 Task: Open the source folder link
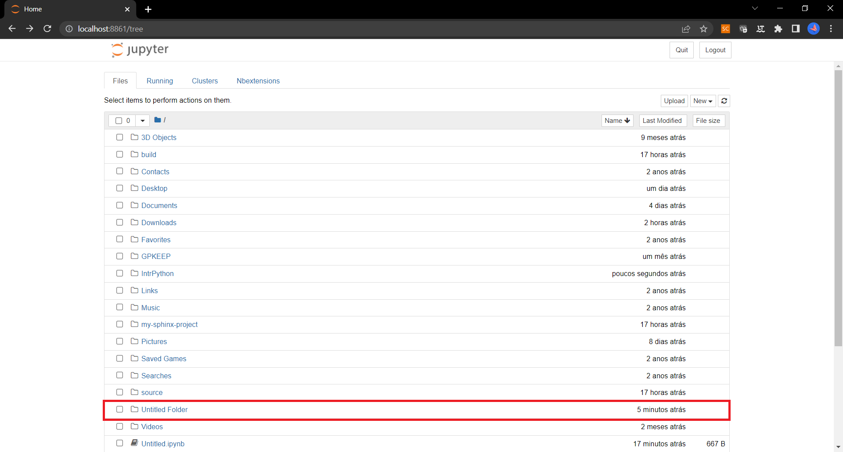point(152,392)
